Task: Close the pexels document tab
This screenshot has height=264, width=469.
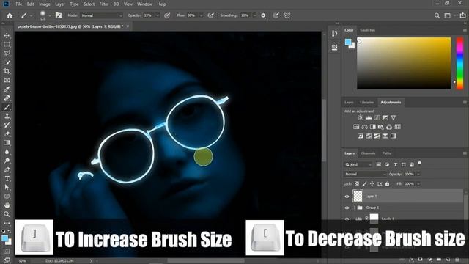Action: click(128, 26)
